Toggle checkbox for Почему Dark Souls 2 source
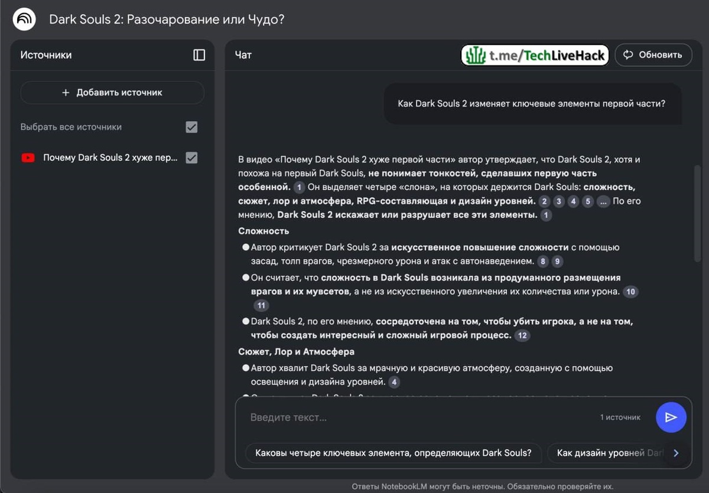This screenshot has height=493, width=709. (191, 158)
